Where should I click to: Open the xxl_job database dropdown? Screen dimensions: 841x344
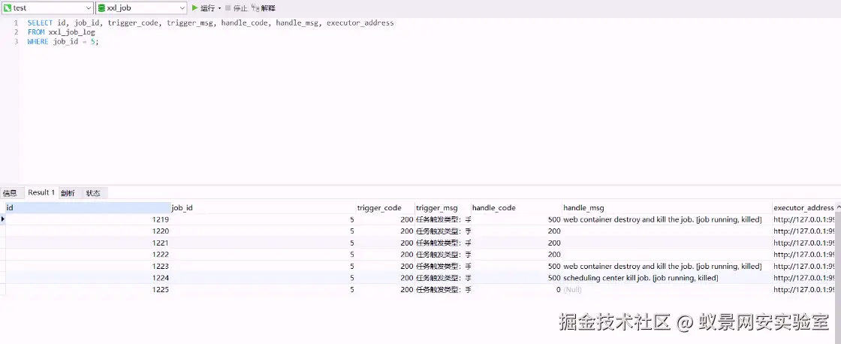pos(141,8)
